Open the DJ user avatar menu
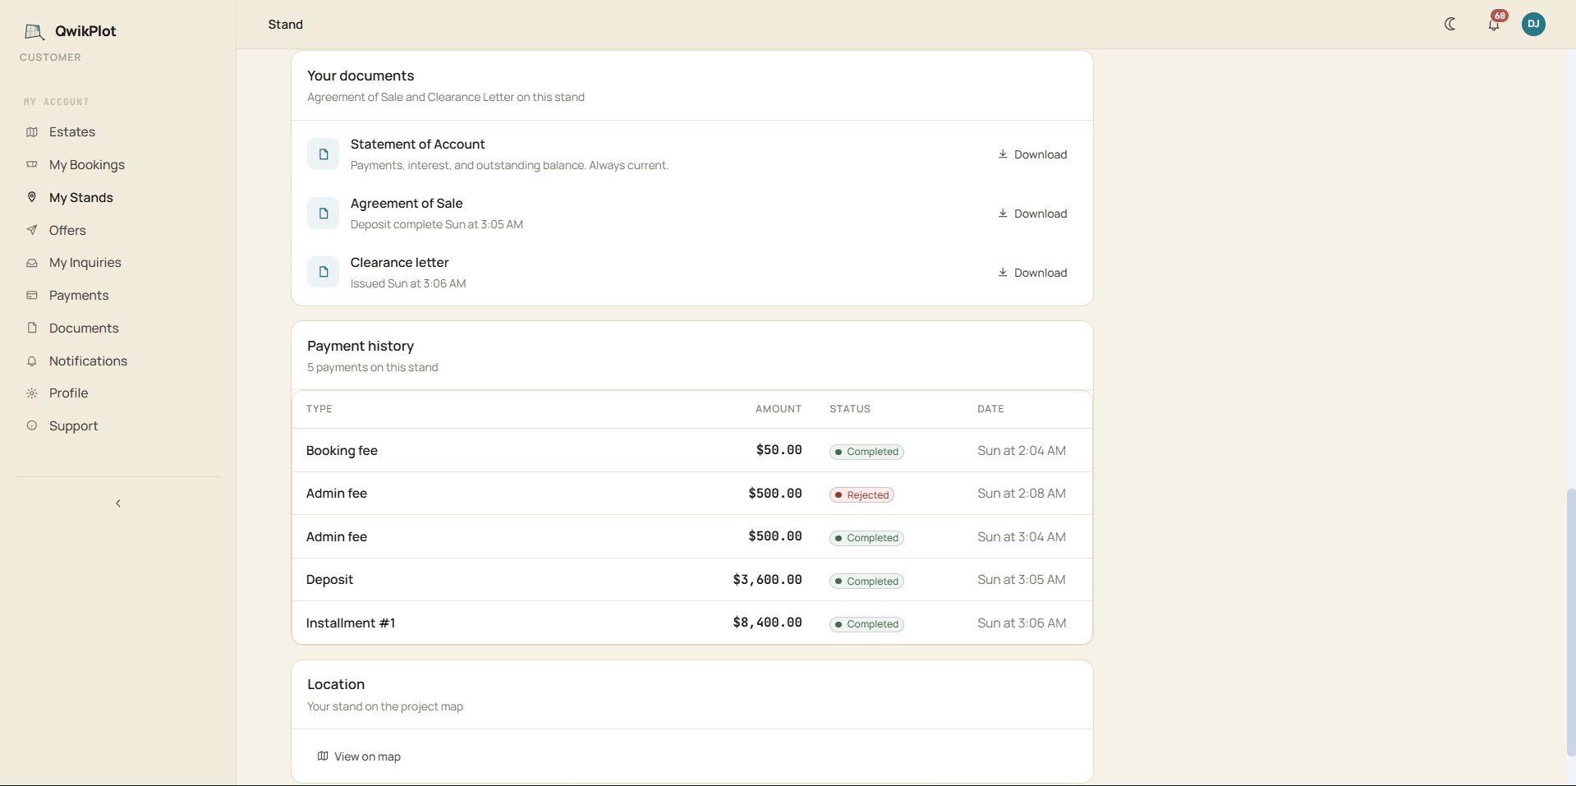The width and height of the screenshot is (1576, 786). tap(1533, 24)
